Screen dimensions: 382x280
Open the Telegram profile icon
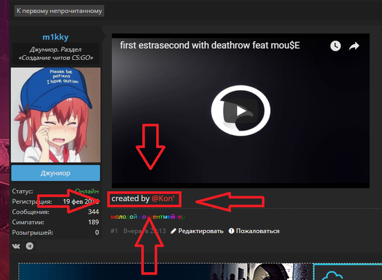(30, 246)
